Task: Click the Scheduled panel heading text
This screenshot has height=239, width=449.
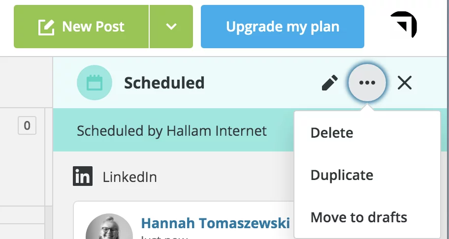Action: pyautogui.click(x=164, y=83)
